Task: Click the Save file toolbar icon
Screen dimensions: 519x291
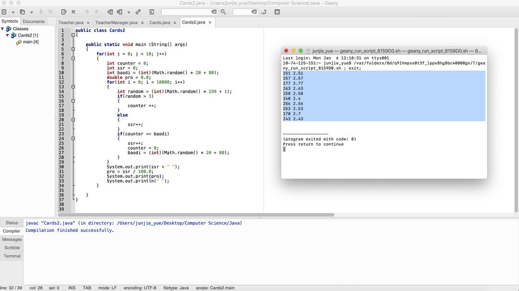Action: 41,12
